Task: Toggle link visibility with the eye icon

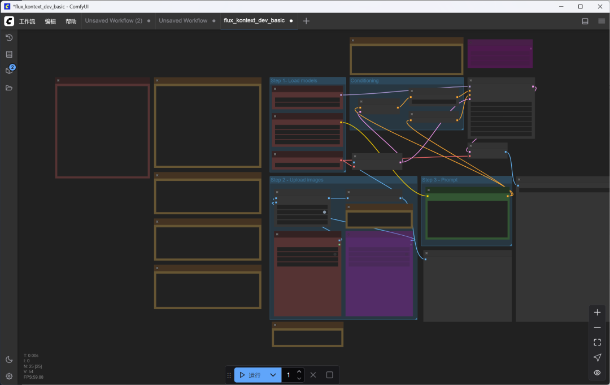Action: coord(598,373)
